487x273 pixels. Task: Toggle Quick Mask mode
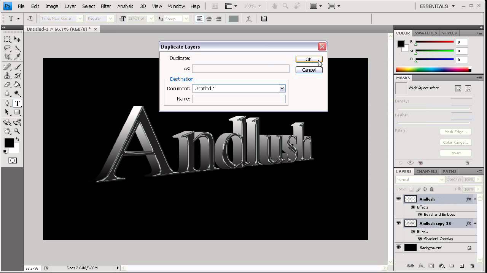click(13, 160)
